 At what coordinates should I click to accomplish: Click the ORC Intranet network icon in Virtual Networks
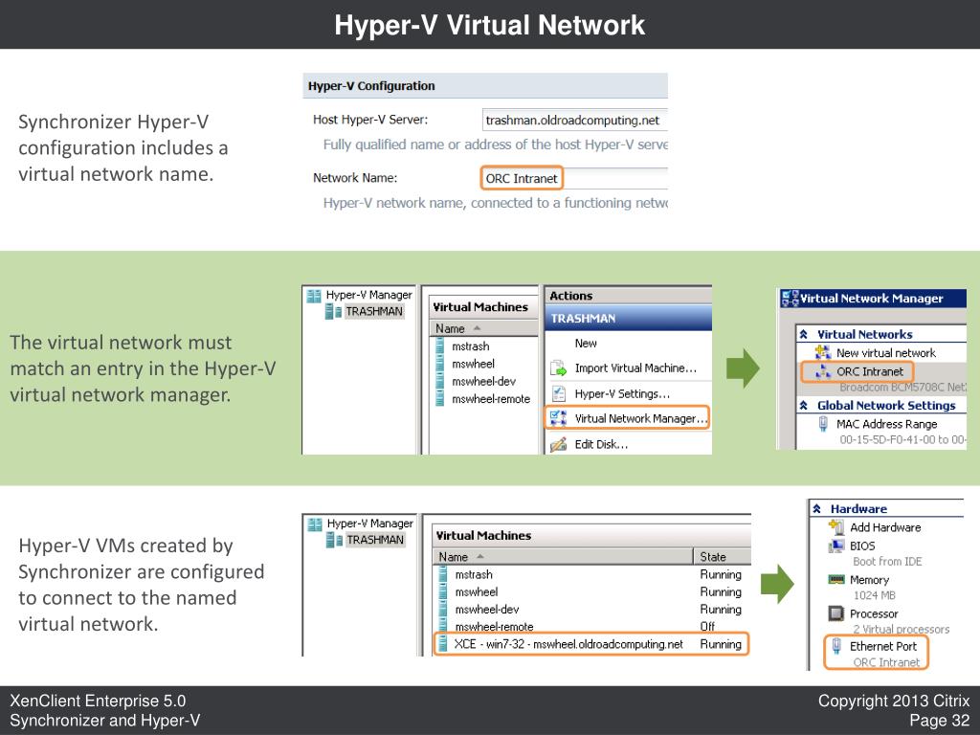coord(823,371)
